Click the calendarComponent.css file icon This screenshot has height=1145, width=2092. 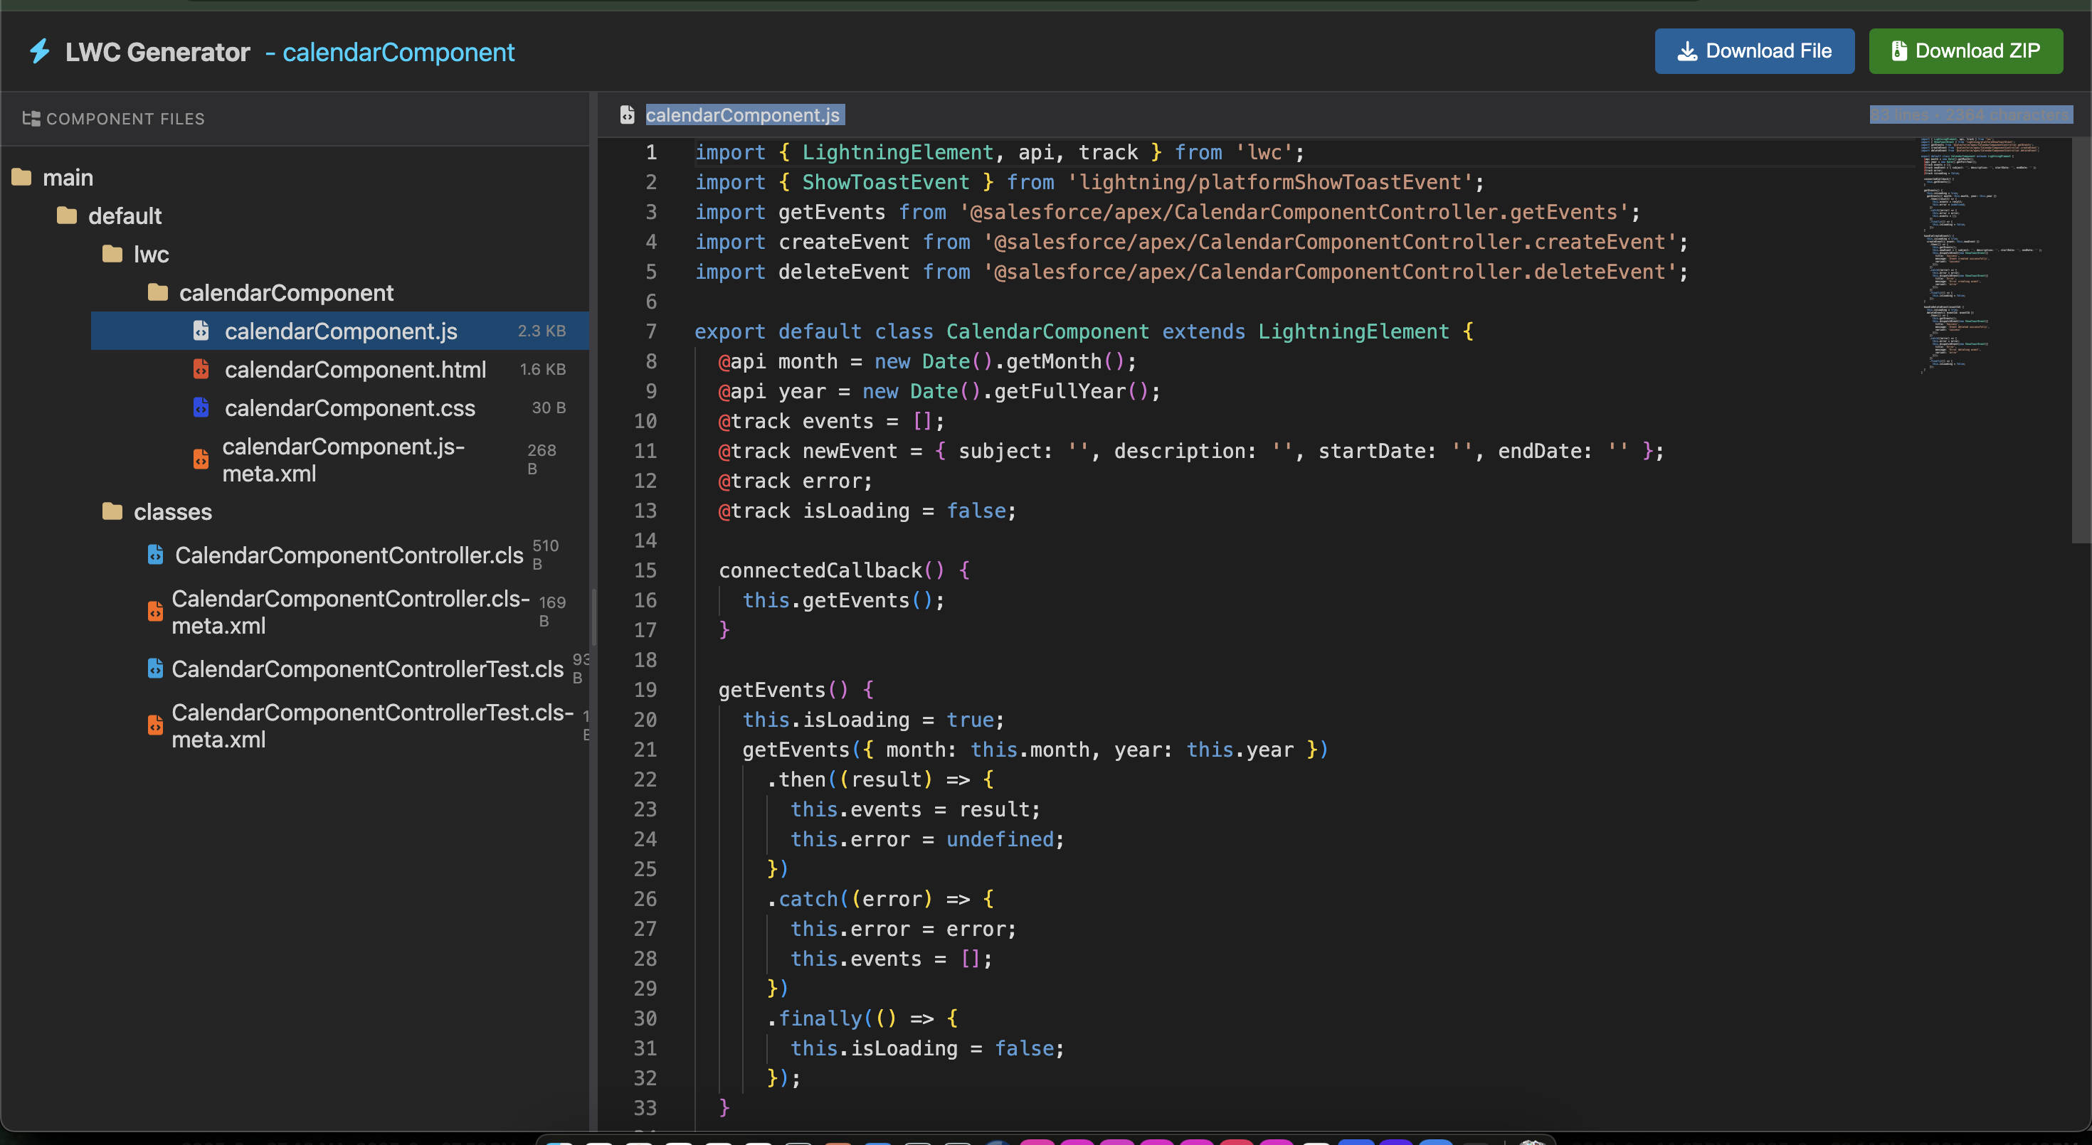click(x=201, y=408)
